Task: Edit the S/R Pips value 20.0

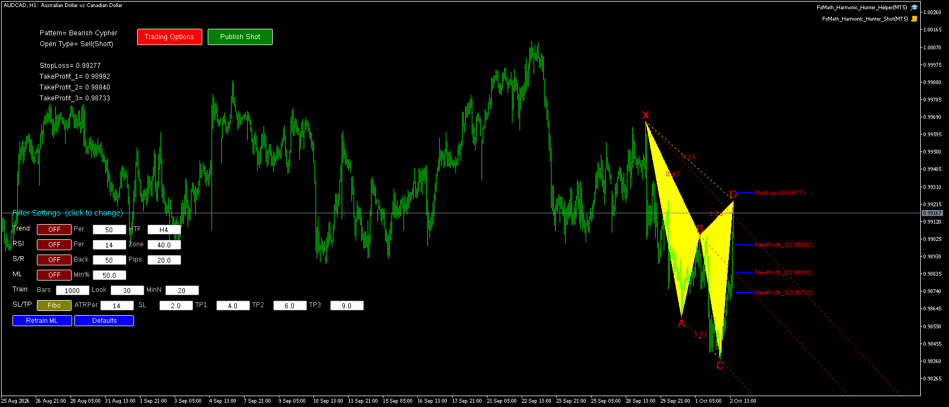Action: coord(164,260)
